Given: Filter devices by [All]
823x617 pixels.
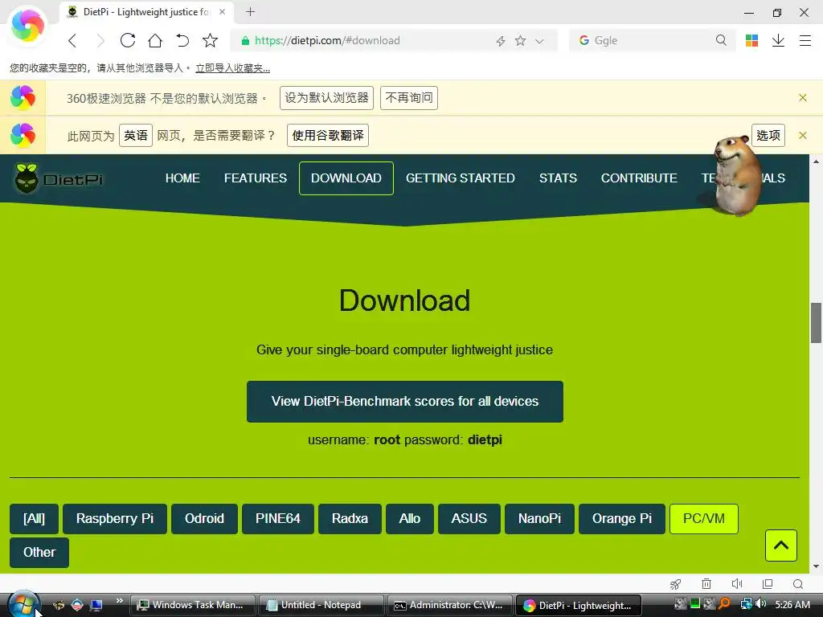Looking at the screenshot, I should click(34, 519).
